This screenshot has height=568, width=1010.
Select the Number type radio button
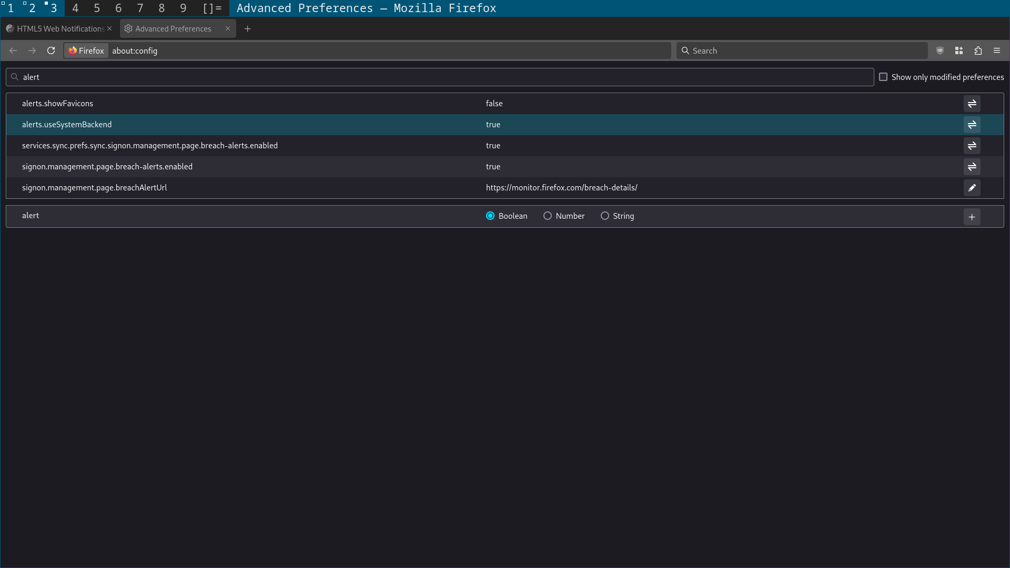548,216
